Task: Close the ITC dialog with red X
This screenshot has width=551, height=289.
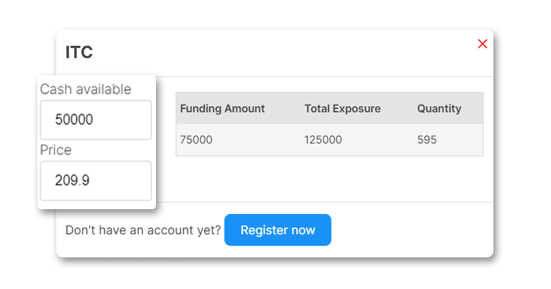Action: (482, 44)
